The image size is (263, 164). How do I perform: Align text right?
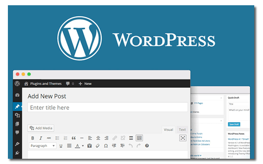pyautogui.click(x=107, y=138)
